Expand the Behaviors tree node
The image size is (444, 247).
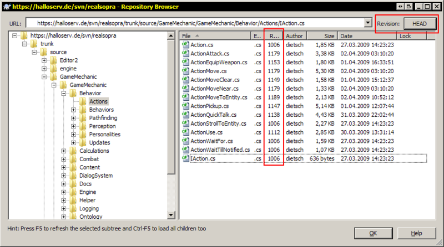tap(74, 110)
